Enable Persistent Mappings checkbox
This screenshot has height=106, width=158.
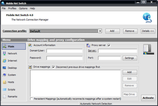click(32, 99)
